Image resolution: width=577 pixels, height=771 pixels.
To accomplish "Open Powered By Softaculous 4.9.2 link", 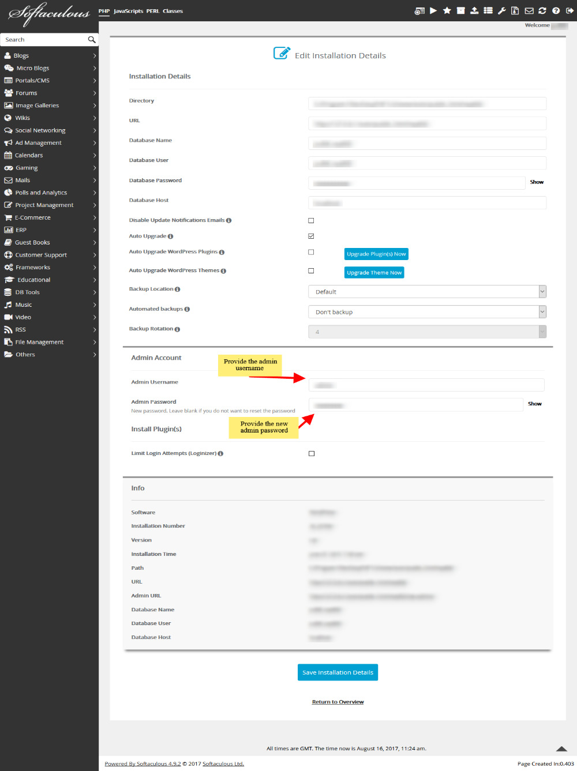I will click(143, 764).
